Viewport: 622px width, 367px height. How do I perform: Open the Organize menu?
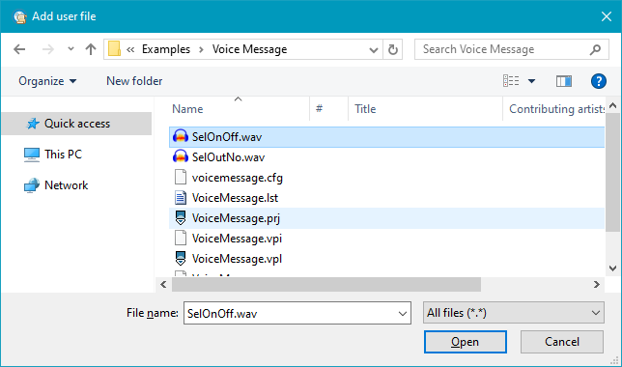[47, 81]
